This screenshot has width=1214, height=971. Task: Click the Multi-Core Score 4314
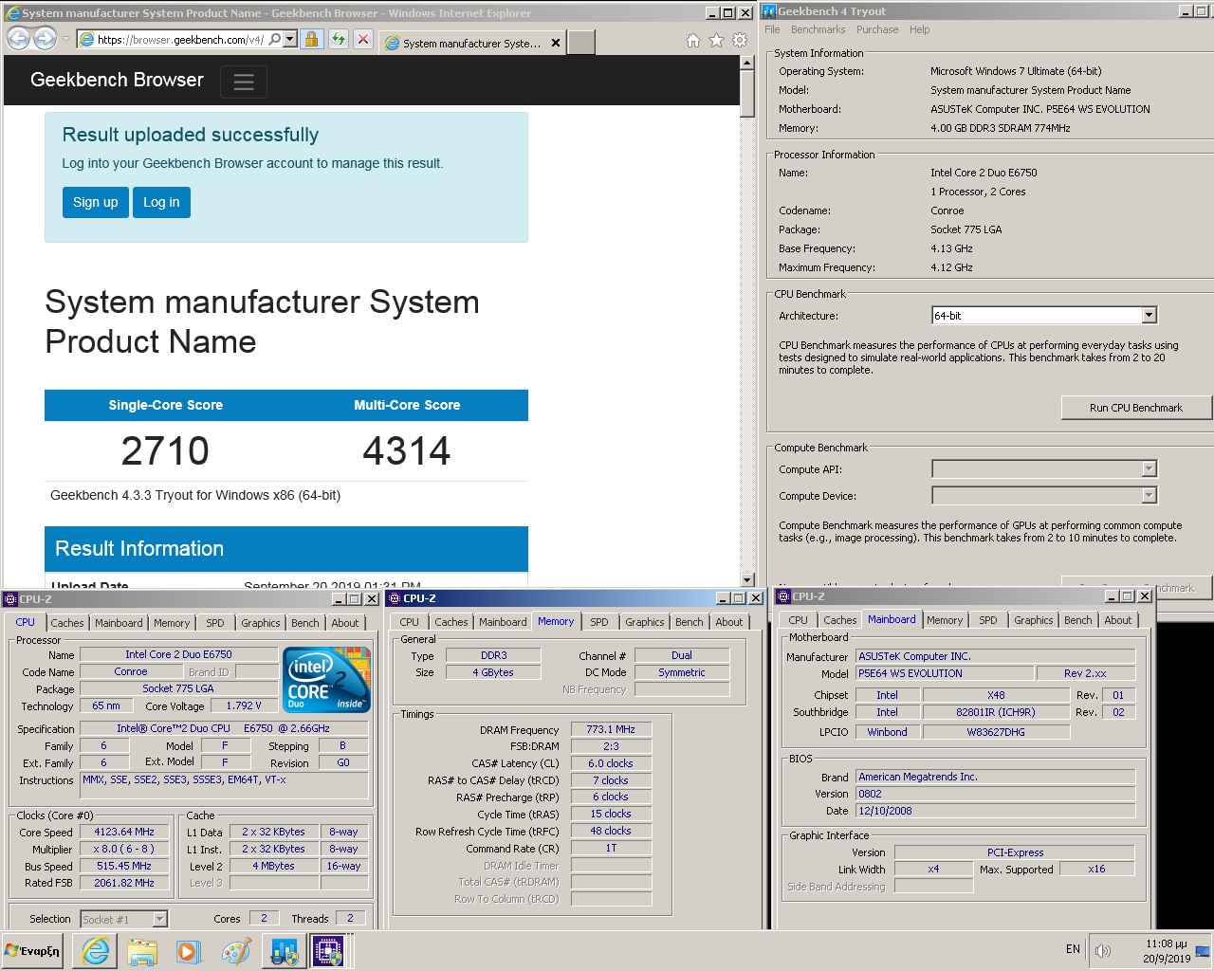407,450
